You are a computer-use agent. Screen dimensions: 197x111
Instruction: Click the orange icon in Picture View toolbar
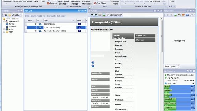coord(183,15)
